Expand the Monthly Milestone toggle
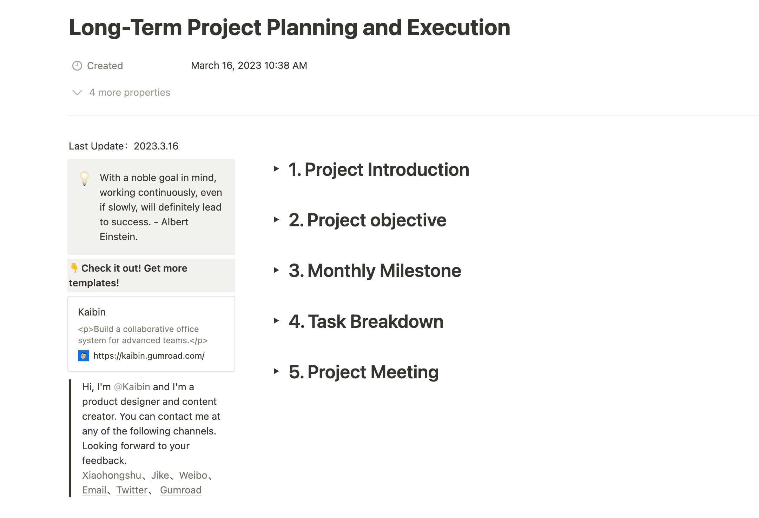 coord(276,271)
